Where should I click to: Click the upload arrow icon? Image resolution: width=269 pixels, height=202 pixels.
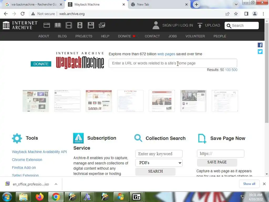(x=200, y=25)
